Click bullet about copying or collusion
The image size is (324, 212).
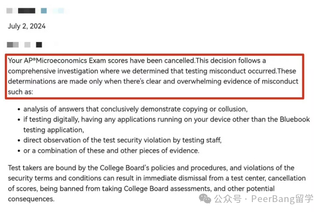135,109
